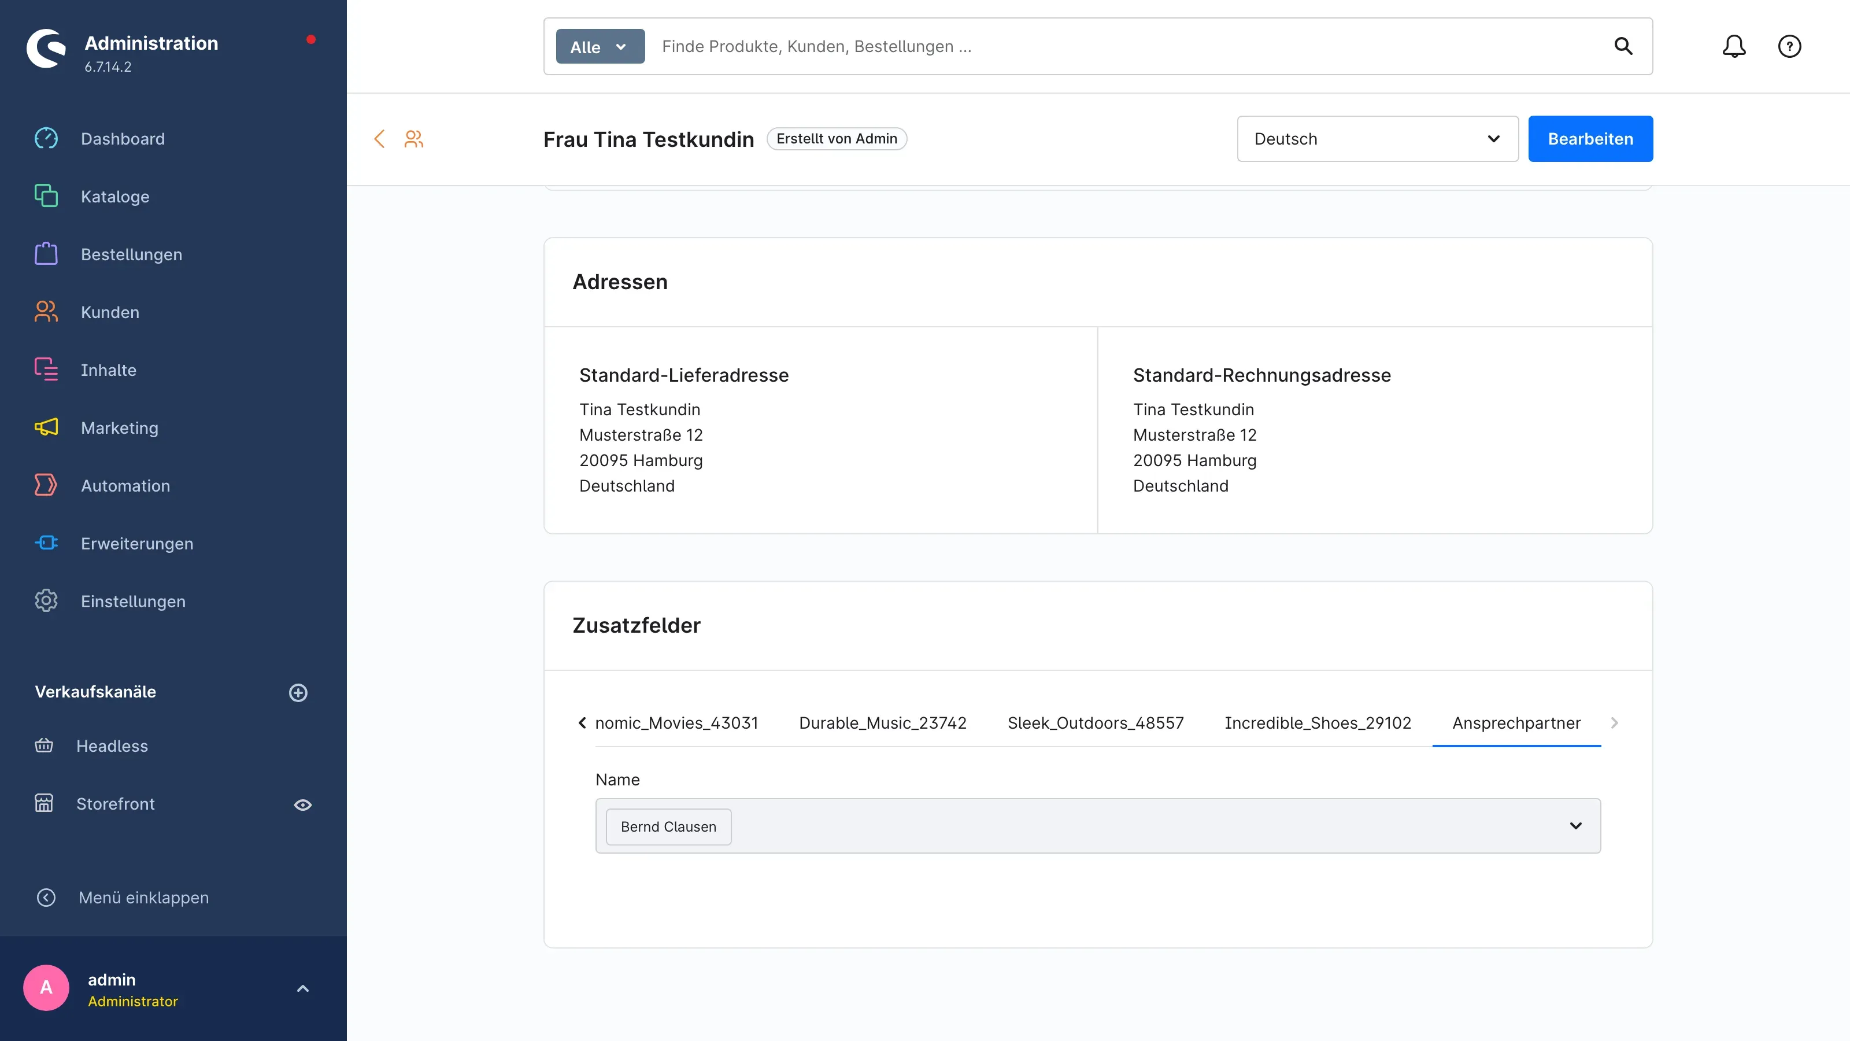Open the Kunden sidebar icon
This screenshot has height=1041, width=1850.
pyautogui.click(x=46, y=312)
